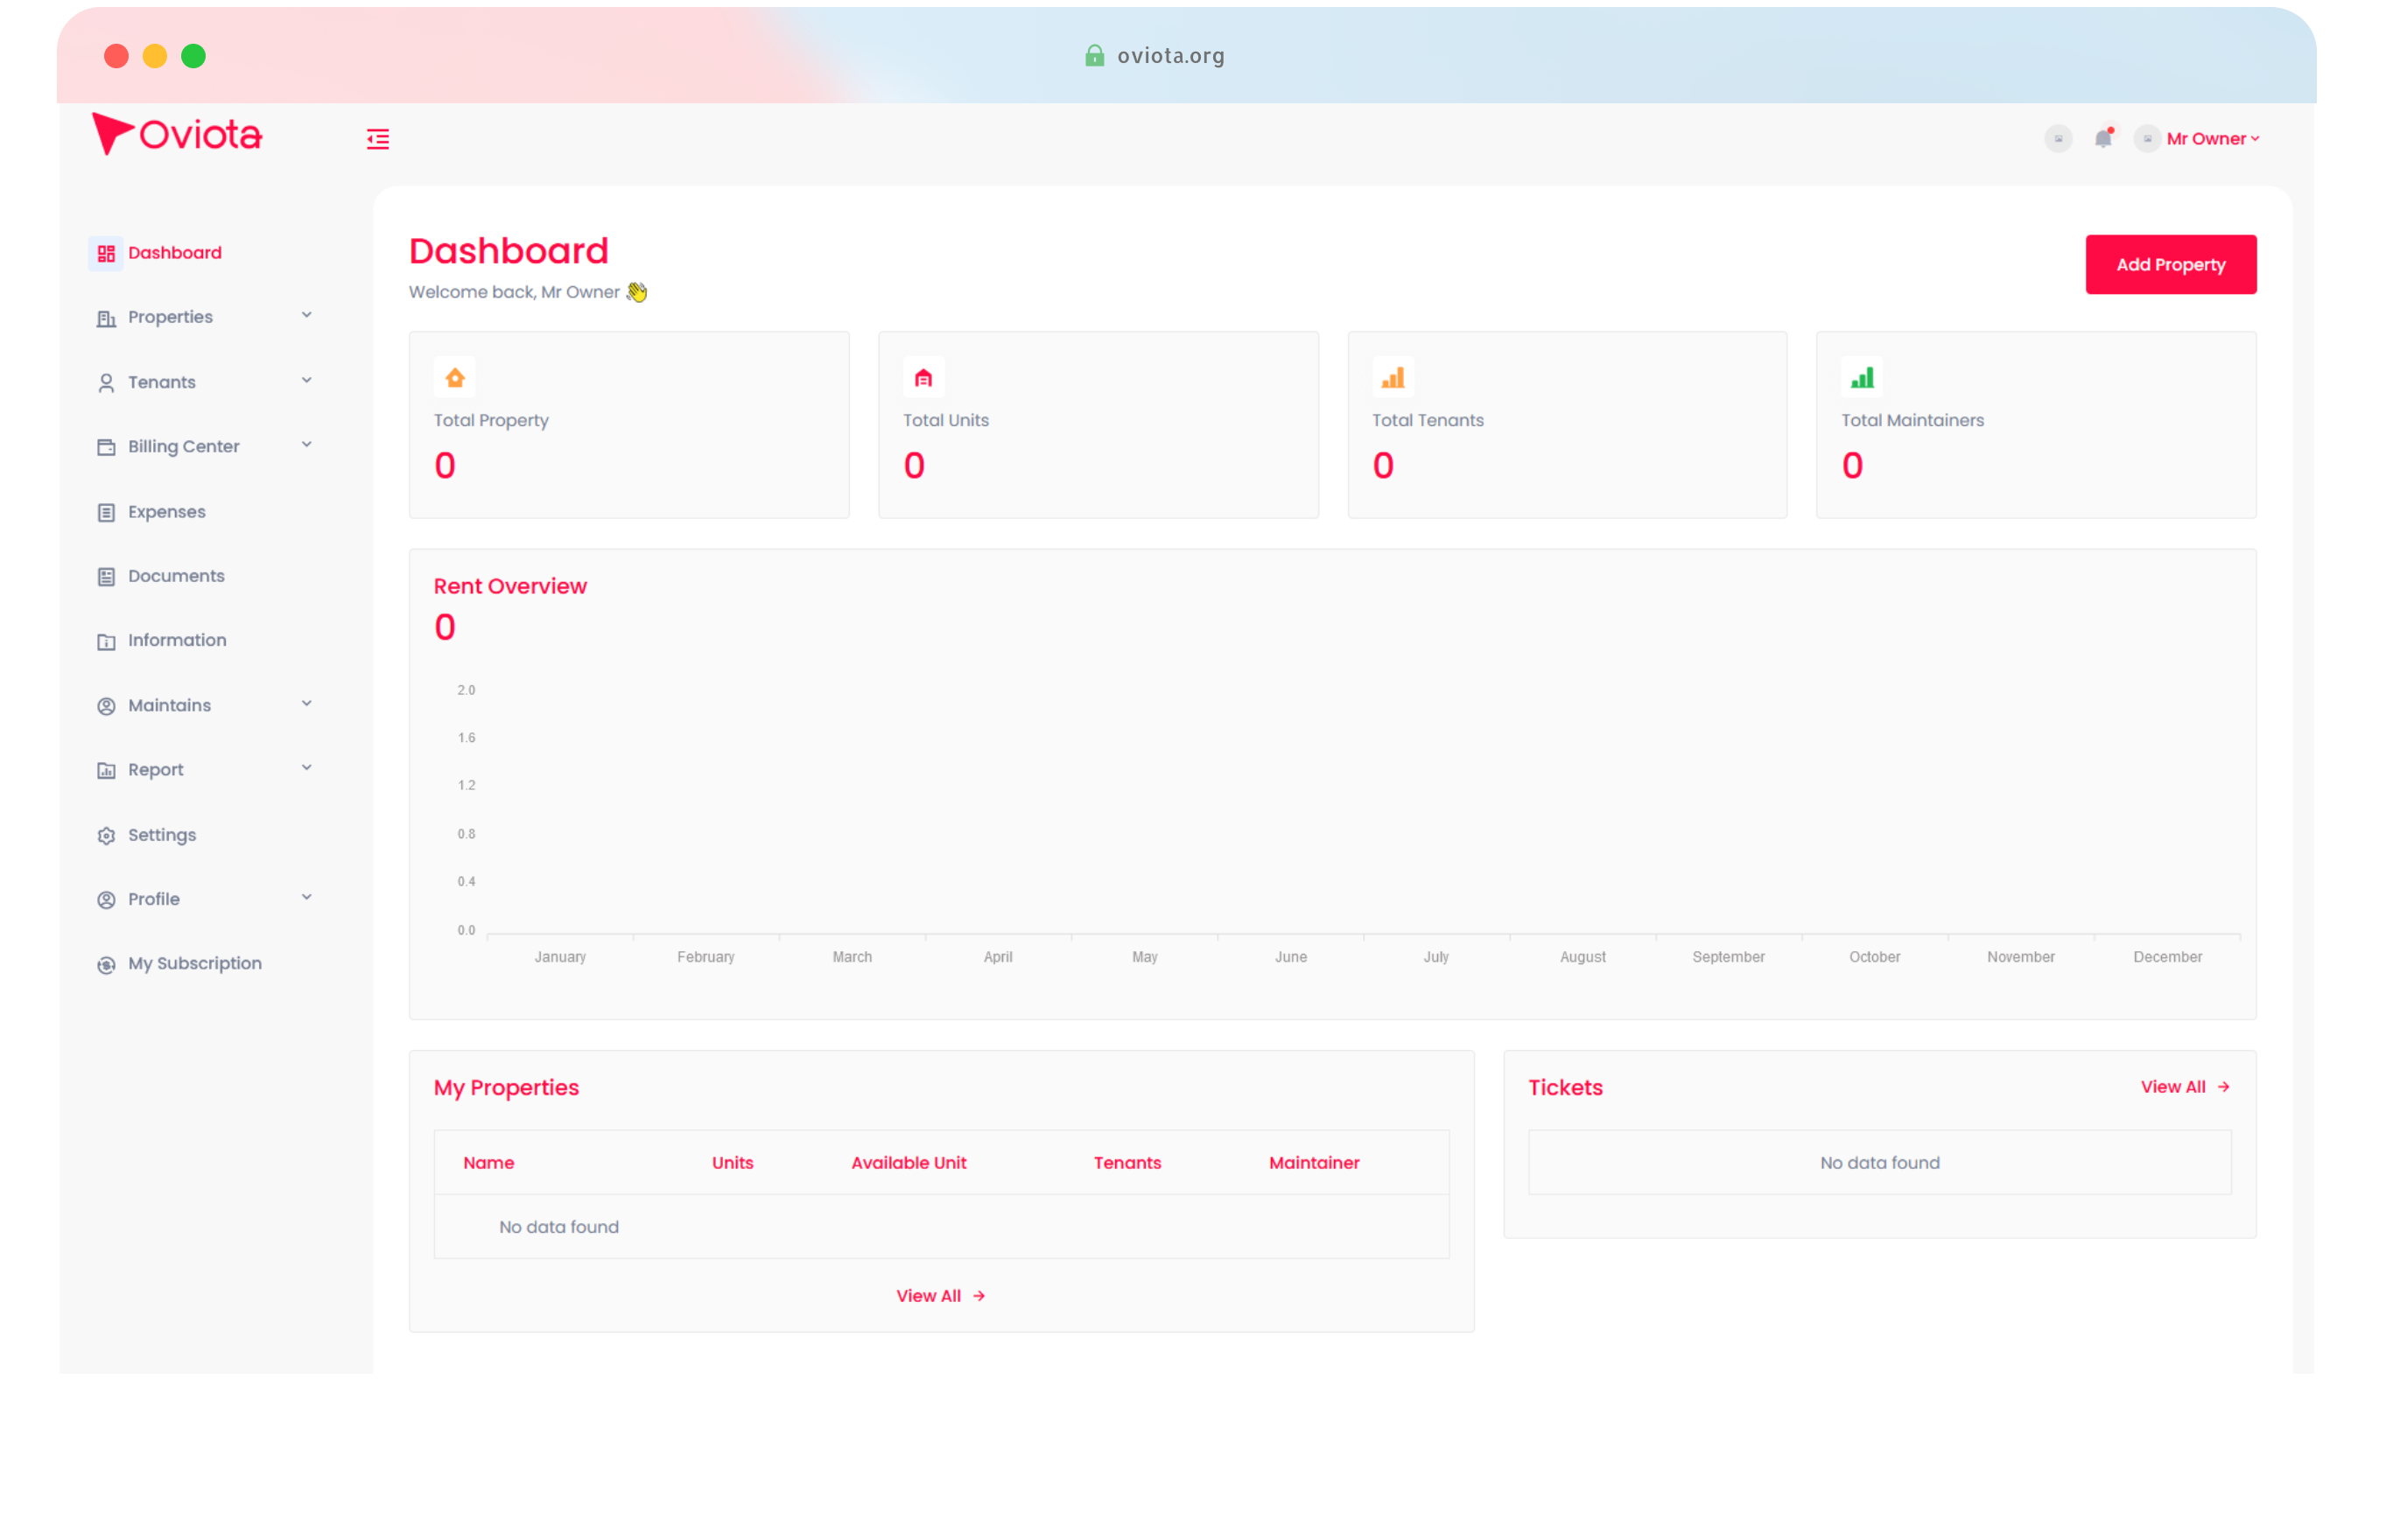
Task: Open My Subscription page
Action: pos(194,964)
